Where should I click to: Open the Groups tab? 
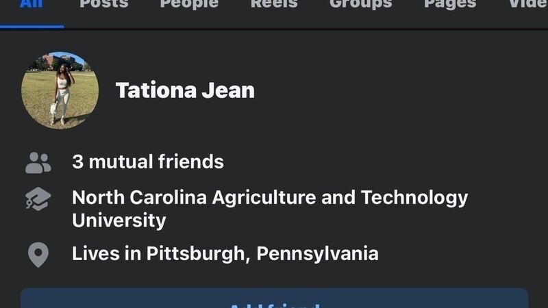click(360, 4)
